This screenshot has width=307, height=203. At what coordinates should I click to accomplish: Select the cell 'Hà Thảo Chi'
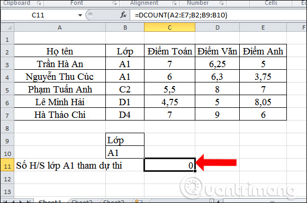[x=60, y=114]
